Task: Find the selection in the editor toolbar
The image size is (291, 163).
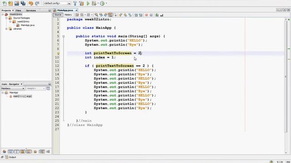Action: [x=96, y=15]
